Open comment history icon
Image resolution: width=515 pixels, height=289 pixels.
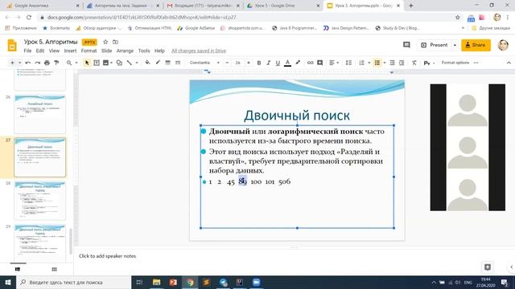point(406,45)
